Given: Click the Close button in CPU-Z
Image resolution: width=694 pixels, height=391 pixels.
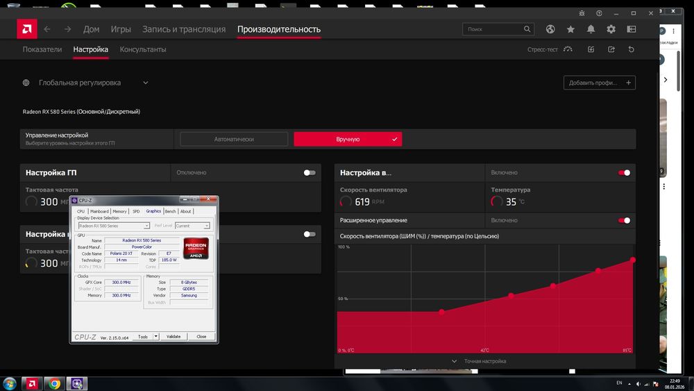Looking at the screenshot, I should tap(201, 337).
